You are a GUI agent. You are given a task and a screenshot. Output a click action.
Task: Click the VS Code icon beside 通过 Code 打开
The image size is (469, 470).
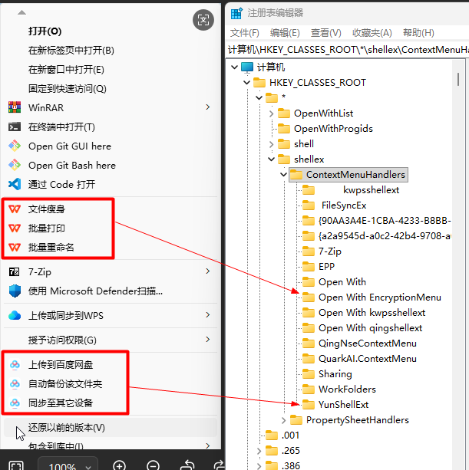click(15, 184)
